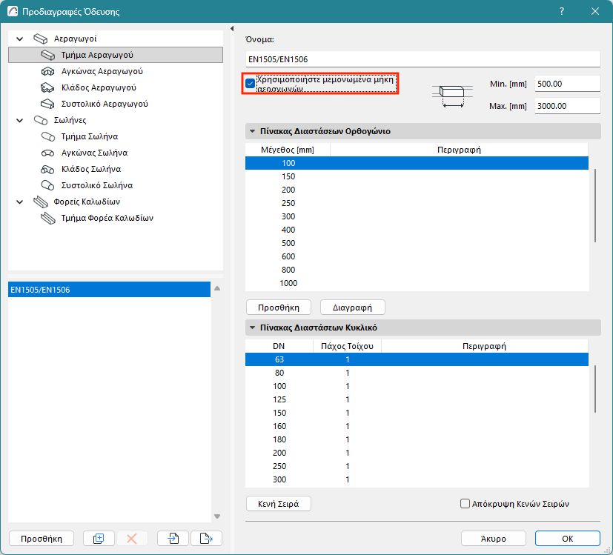Image resolution: width=613 pixels, height=555 pixels.
Task: Click the Max. [mm] input field
Action: [x=566, y=106]
